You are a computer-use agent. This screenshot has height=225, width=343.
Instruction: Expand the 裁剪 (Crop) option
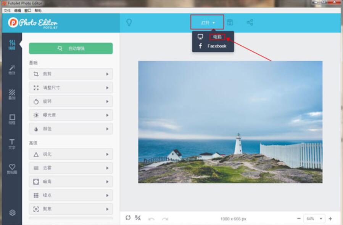[x=70, y=73]
